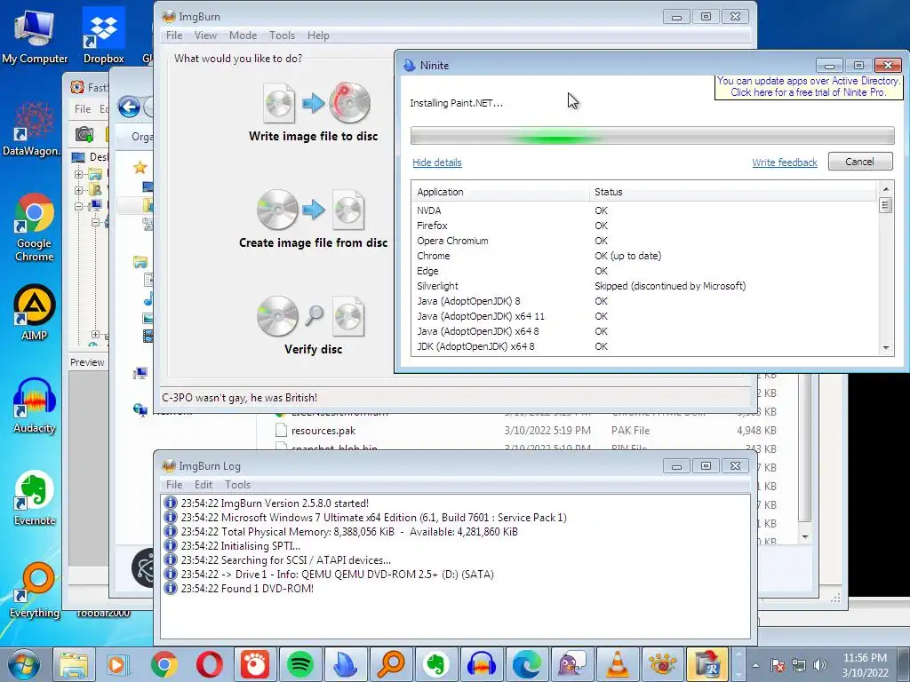Viewport: 910px width, 682px height.
Task: Select the 'Found 1 DVD-ROM!' log line
Action: 247,589
